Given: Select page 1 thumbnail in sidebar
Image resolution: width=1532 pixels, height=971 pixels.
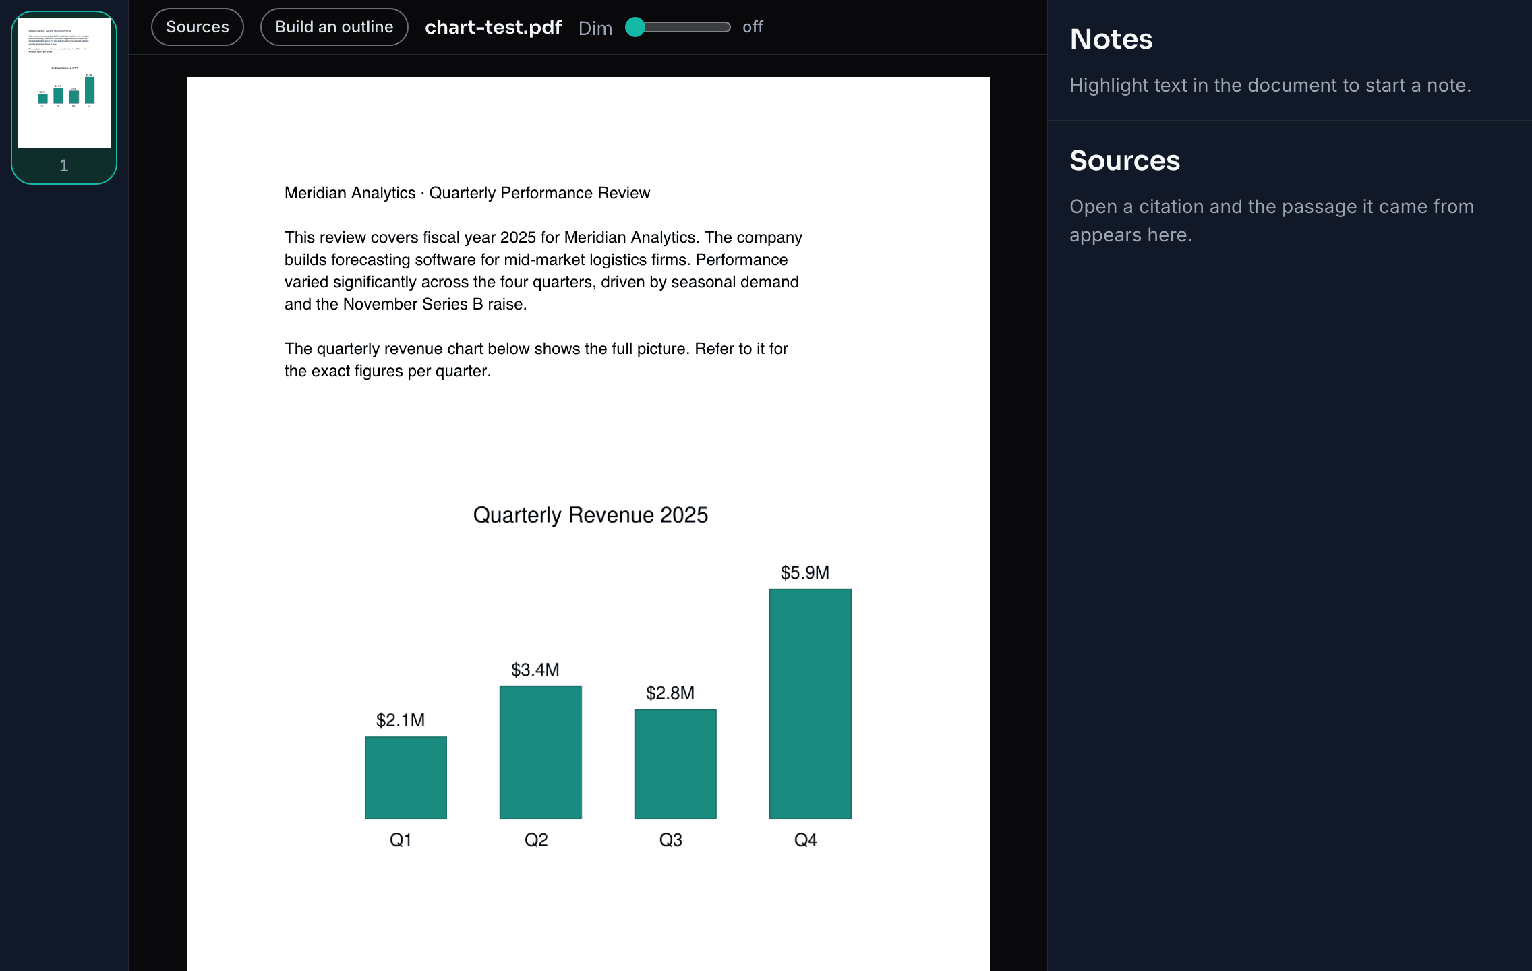Looking at the screenshot, I should 64,98.
